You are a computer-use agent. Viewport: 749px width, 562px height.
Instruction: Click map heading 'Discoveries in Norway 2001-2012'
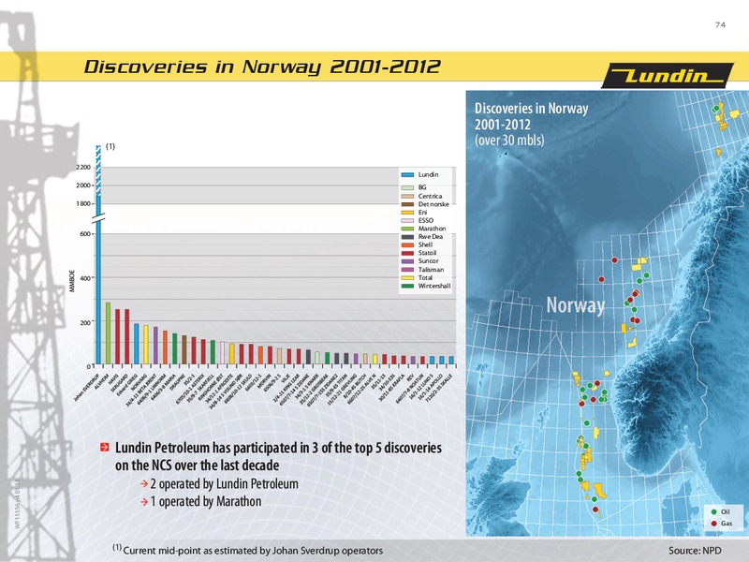point(531,116)
